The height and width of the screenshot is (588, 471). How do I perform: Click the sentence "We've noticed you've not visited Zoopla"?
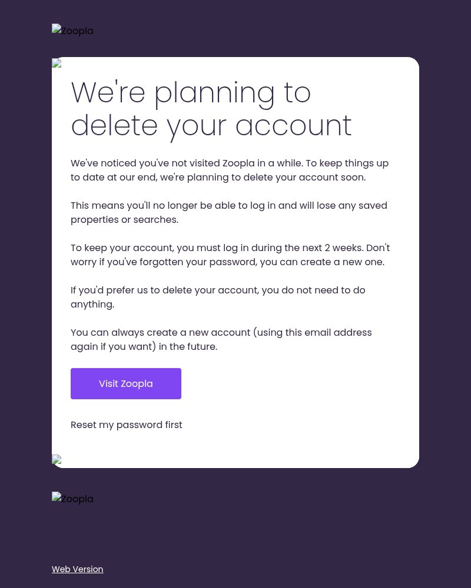point(187,163)
